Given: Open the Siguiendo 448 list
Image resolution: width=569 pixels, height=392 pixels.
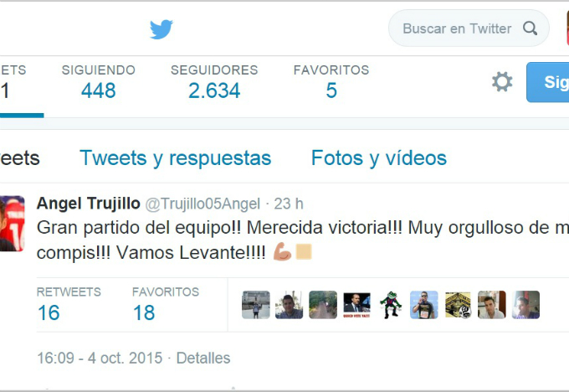Looking at the screenshot, I should click(x=99, y=81).
